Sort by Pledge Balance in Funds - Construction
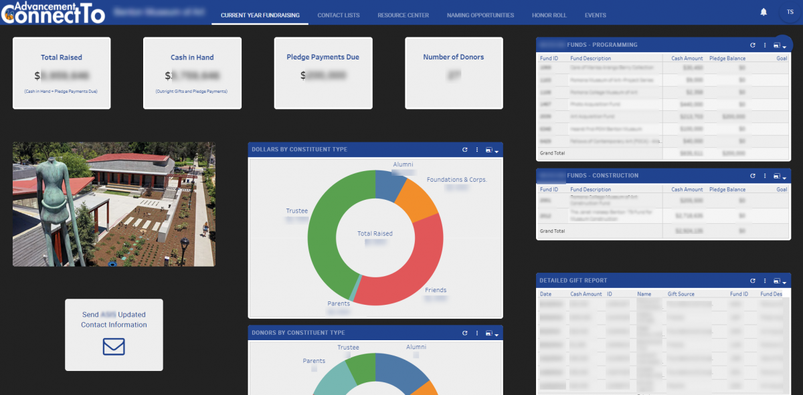The height and width of the screenshot is (395, 803). coord(727,190)
